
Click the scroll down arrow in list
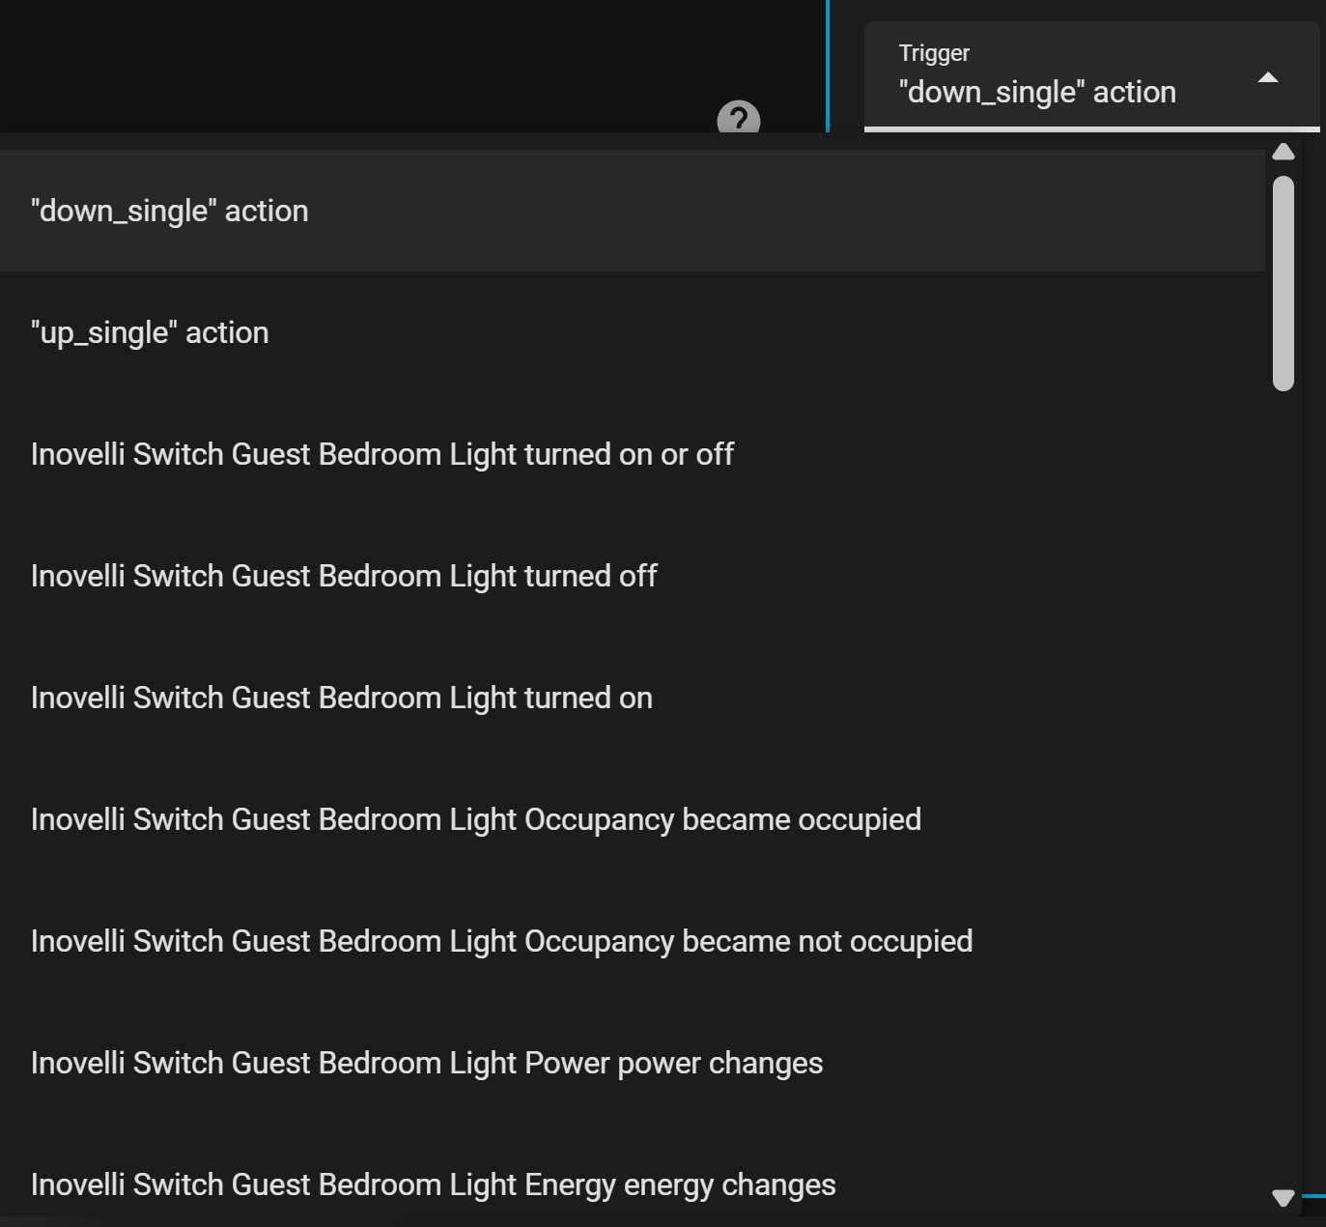coord(1283,1198)
